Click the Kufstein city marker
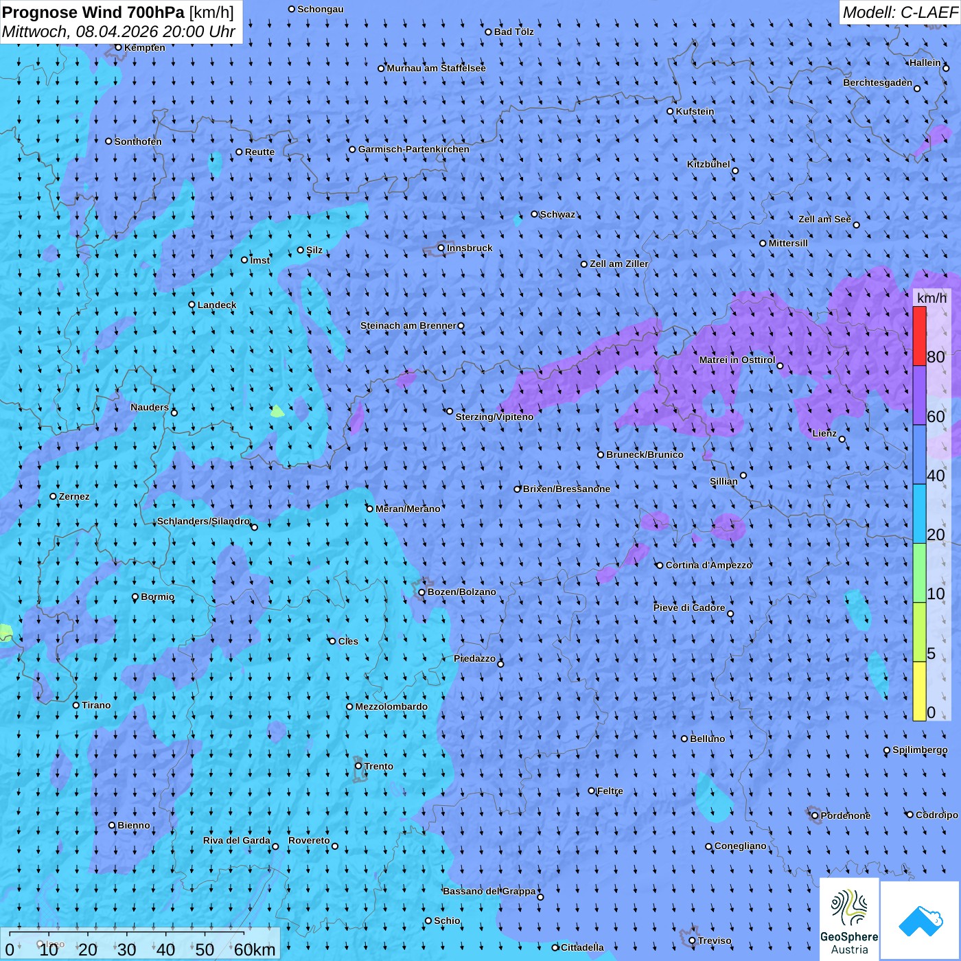Viewport: 961px width, 961px height. (671, 111)
